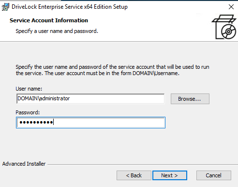Click the "User name:" label
The height and width of the screenshot is (187, 238).
tap(29, 89)
